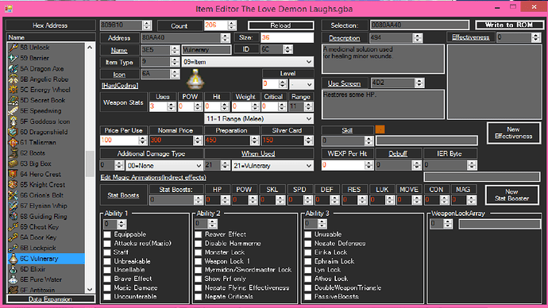548x308 pixels.
Task: Follow the Effectiveness link label
Action: tap(470, 37)
